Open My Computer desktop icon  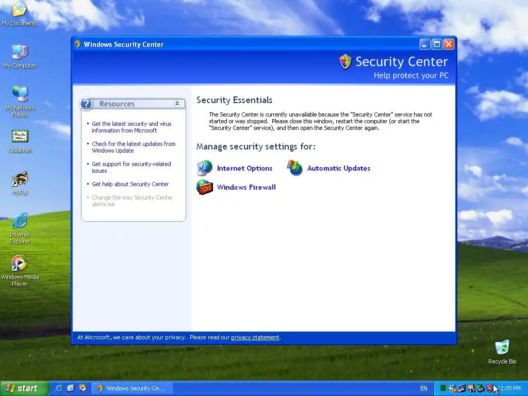pyautogui.click(x=20, y=56)
